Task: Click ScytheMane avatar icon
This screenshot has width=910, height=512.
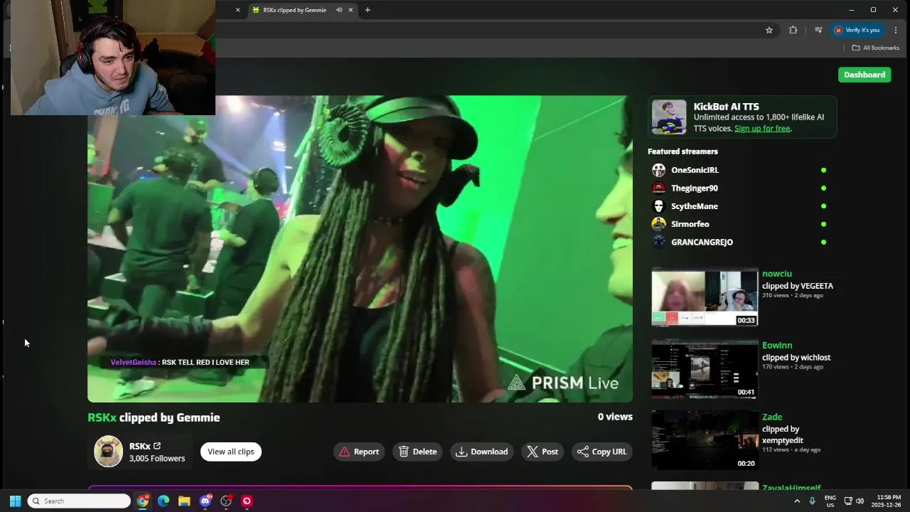Action: click(x=659, y=206)
